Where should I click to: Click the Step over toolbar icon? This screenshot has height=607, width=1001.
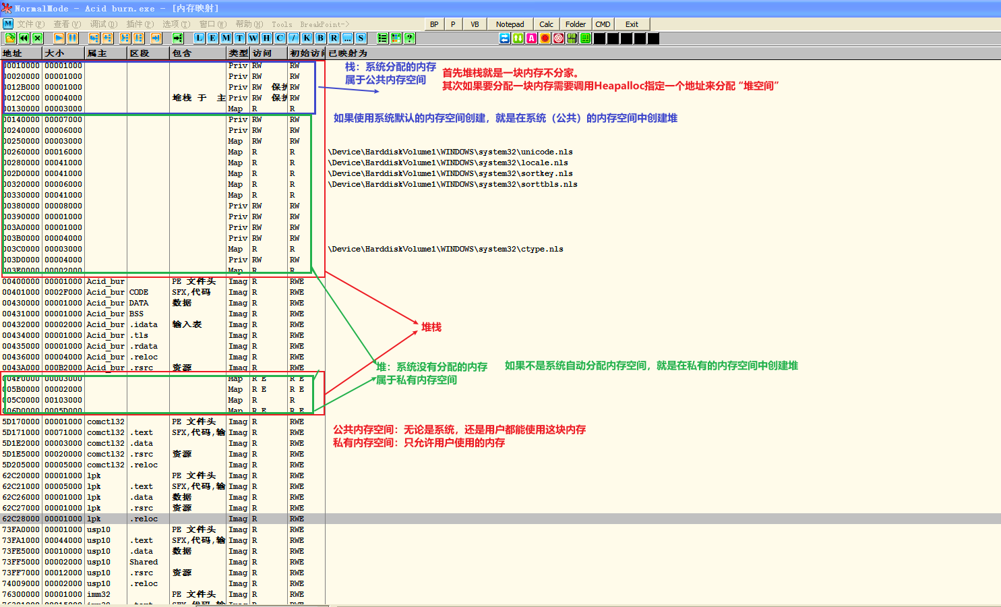[x=107, y=38]
